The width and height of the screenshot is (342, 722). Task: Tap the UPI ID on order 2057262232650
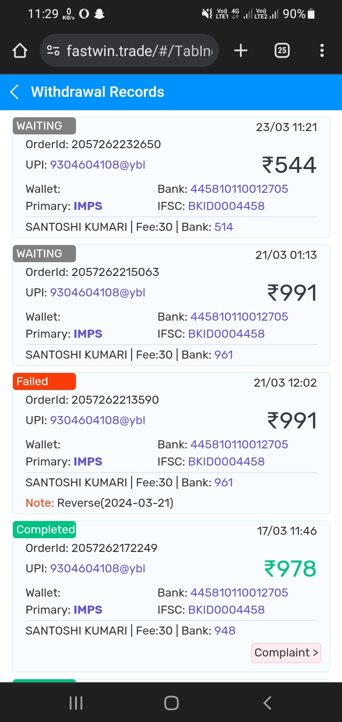coord(97,165)
